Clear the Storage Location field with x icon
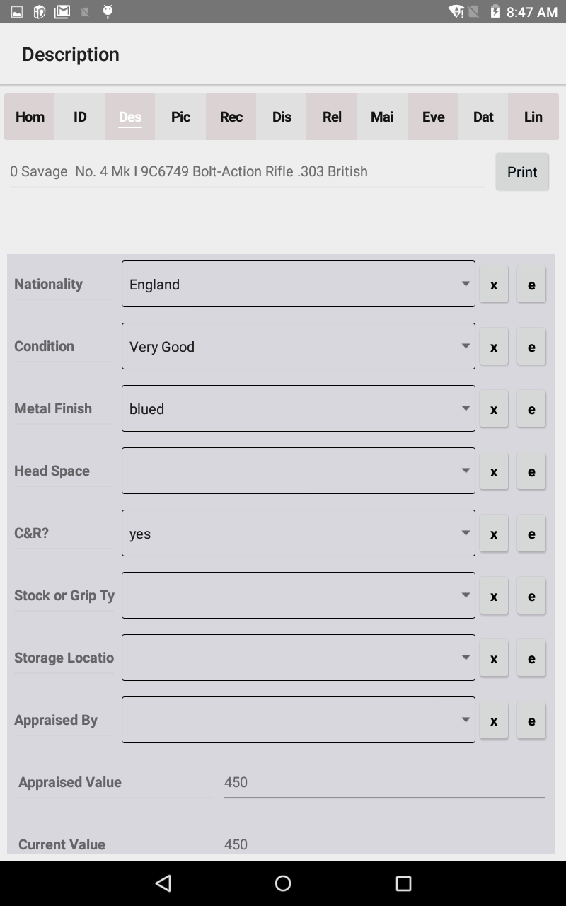Image resolution: width=566 pixels, height=906 pixels. 494,658
